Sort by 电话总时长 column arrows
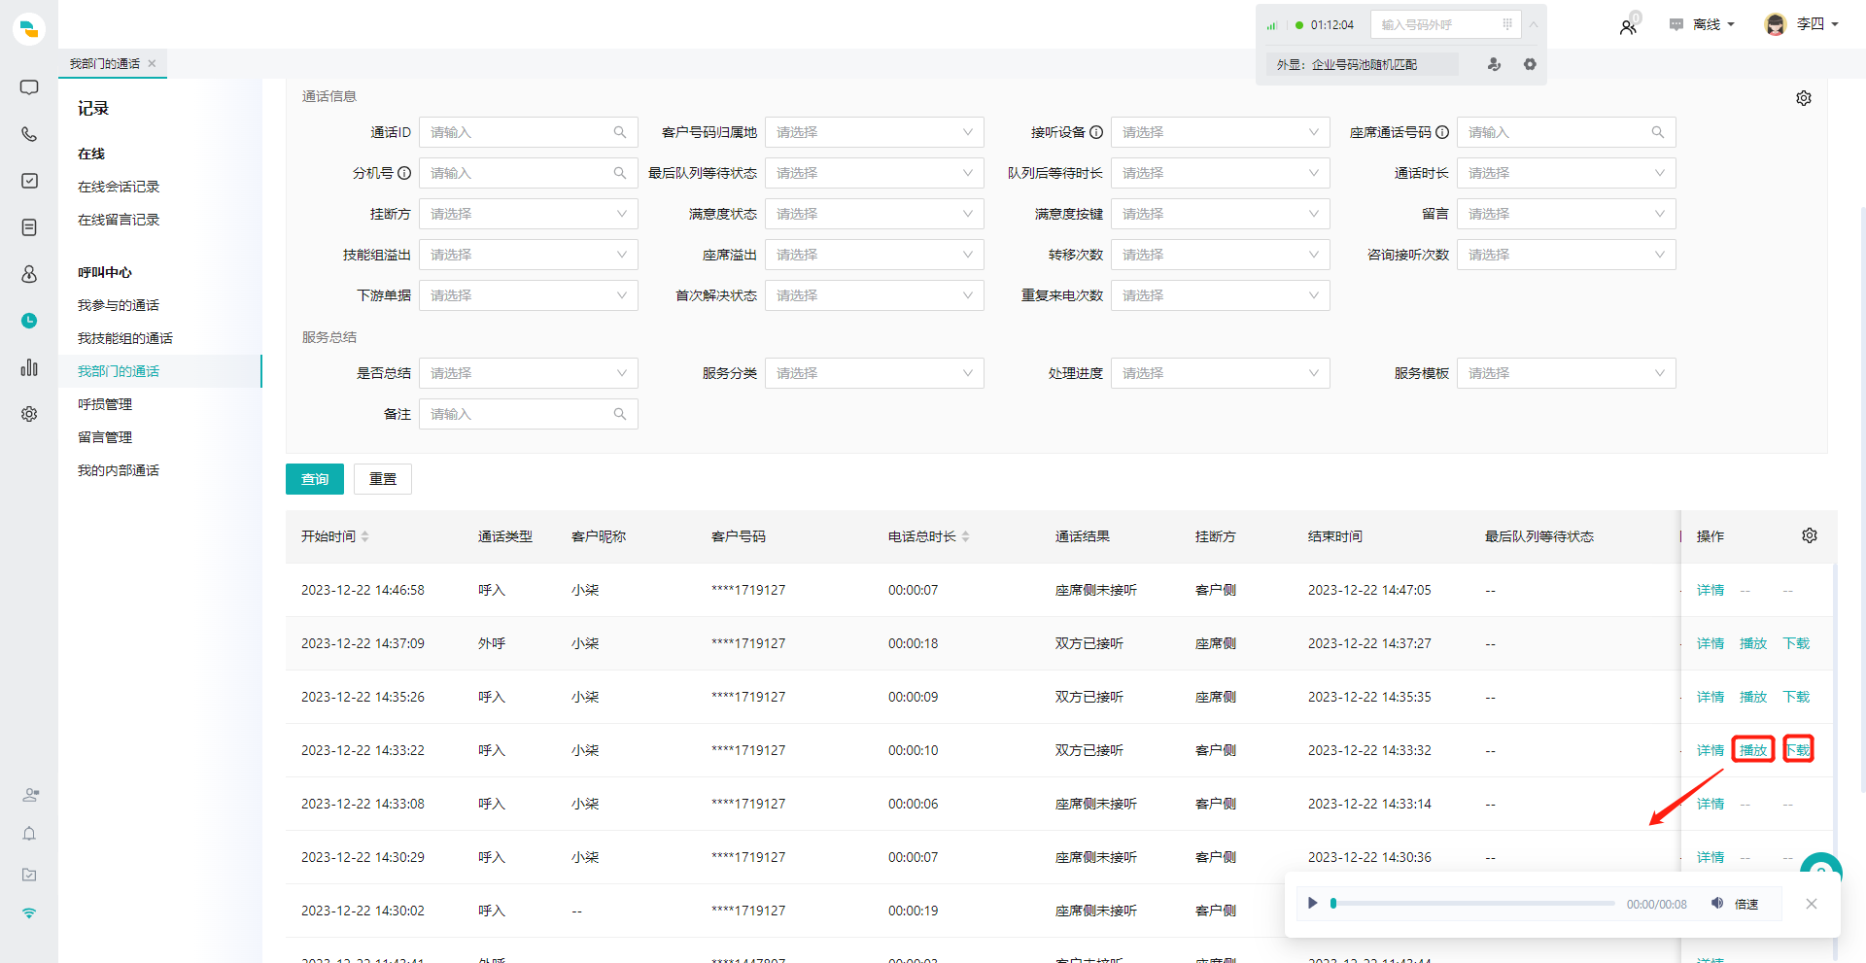The width and height of the screenshot is (1866, 963). coord(966,536)
